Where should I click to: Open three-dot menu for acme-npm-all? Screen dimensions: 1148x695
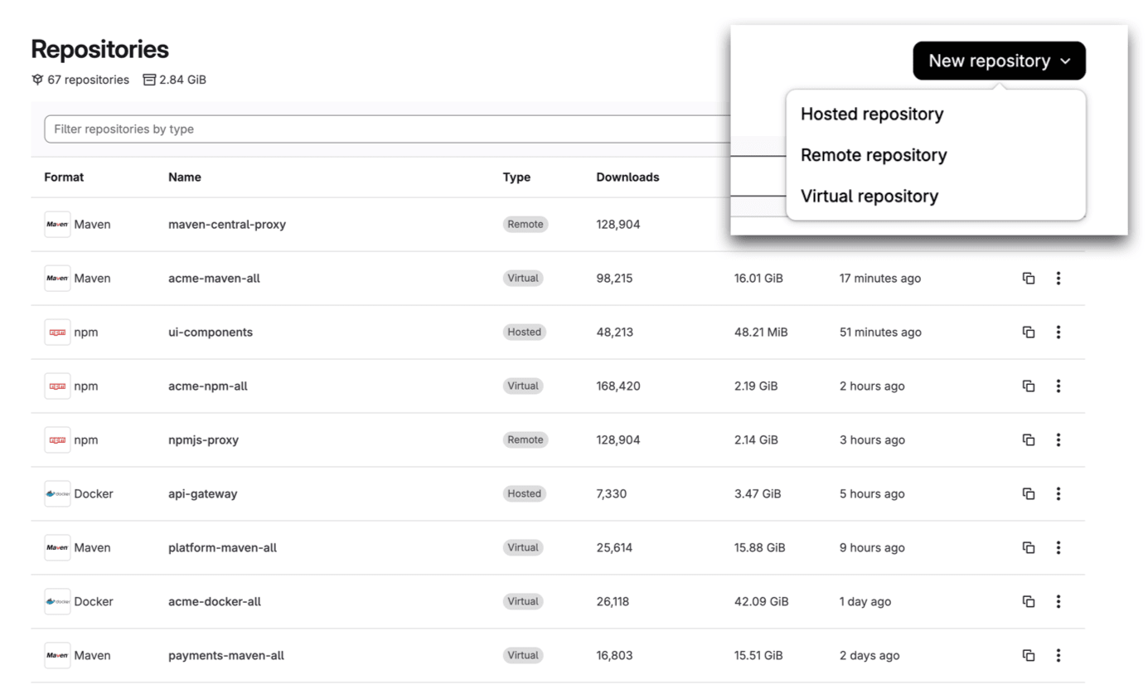(1058, 386)
